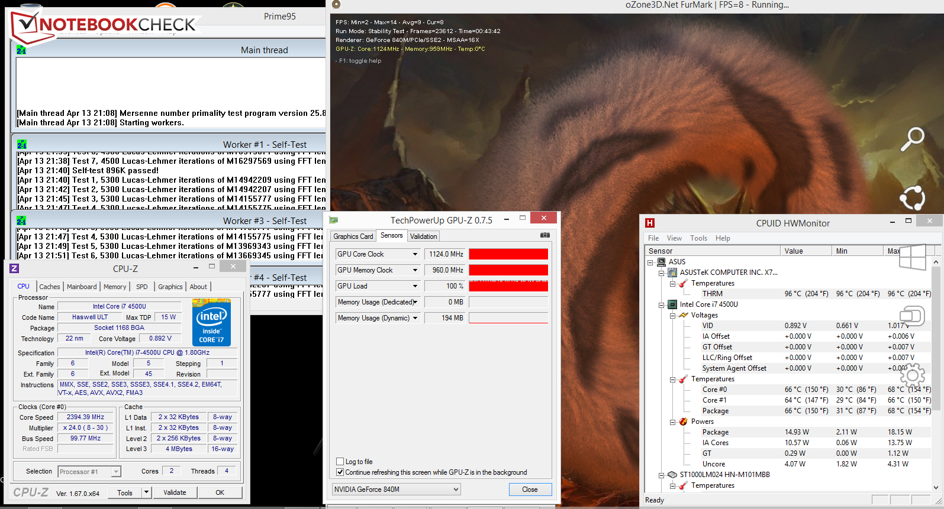Open the Validation tab in GPU-Z

point(424,236)
